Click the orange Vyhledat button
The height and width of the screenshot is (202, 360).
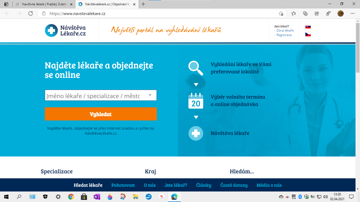[x=101, y=114]
